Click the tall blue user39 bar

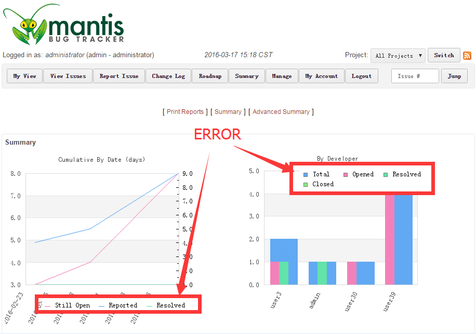coord(403,239)
